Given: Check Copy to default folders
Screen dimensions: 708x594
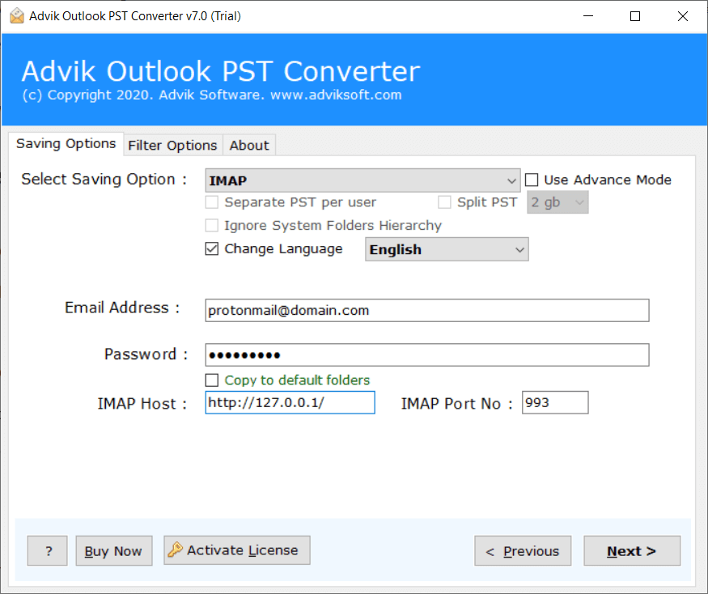Looking at the screenshot, I should [x=212, y=380].
